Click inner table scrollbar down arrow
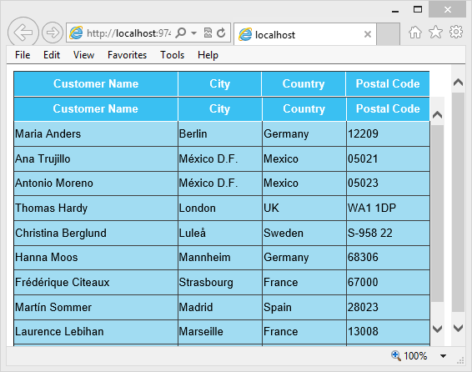472x372 pixels. point(437,329)
